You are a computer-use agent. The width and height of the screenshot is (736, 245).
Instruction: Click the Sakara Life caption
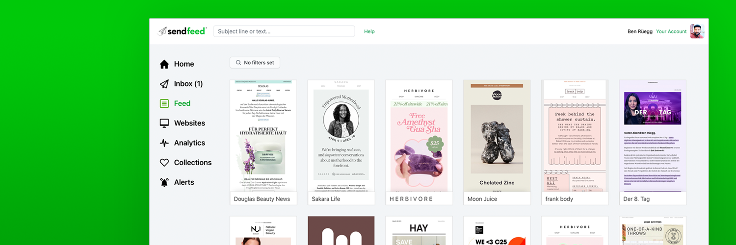click(326, 199)
